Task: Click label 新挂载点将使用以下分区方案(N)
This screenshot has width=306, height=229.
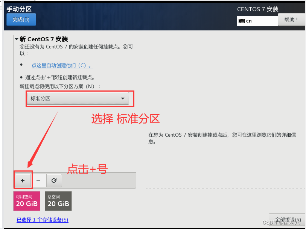Action: click(x=60, y=86)
